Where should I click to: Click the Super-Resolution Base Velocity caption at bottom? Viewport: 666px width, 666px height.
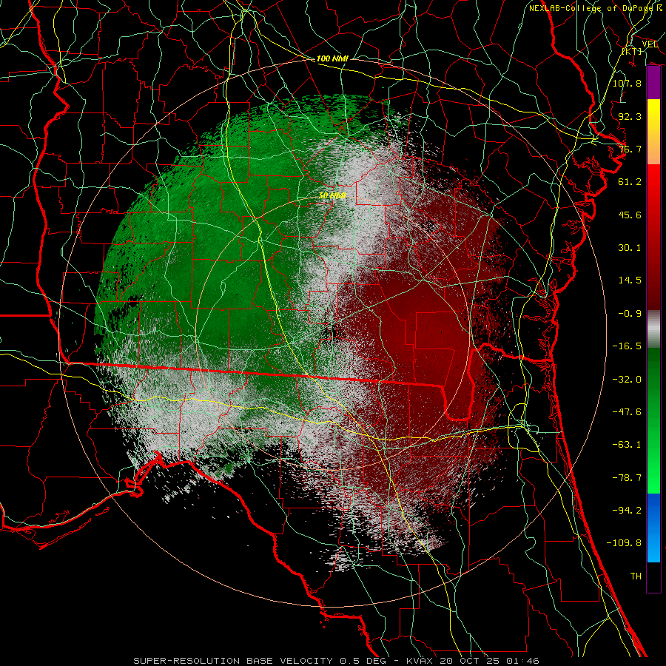(x=336, y=661)
